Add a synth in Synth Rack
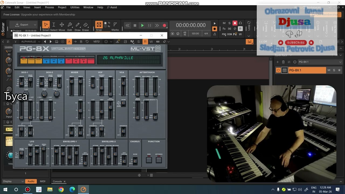 click(x=278, y=62)
